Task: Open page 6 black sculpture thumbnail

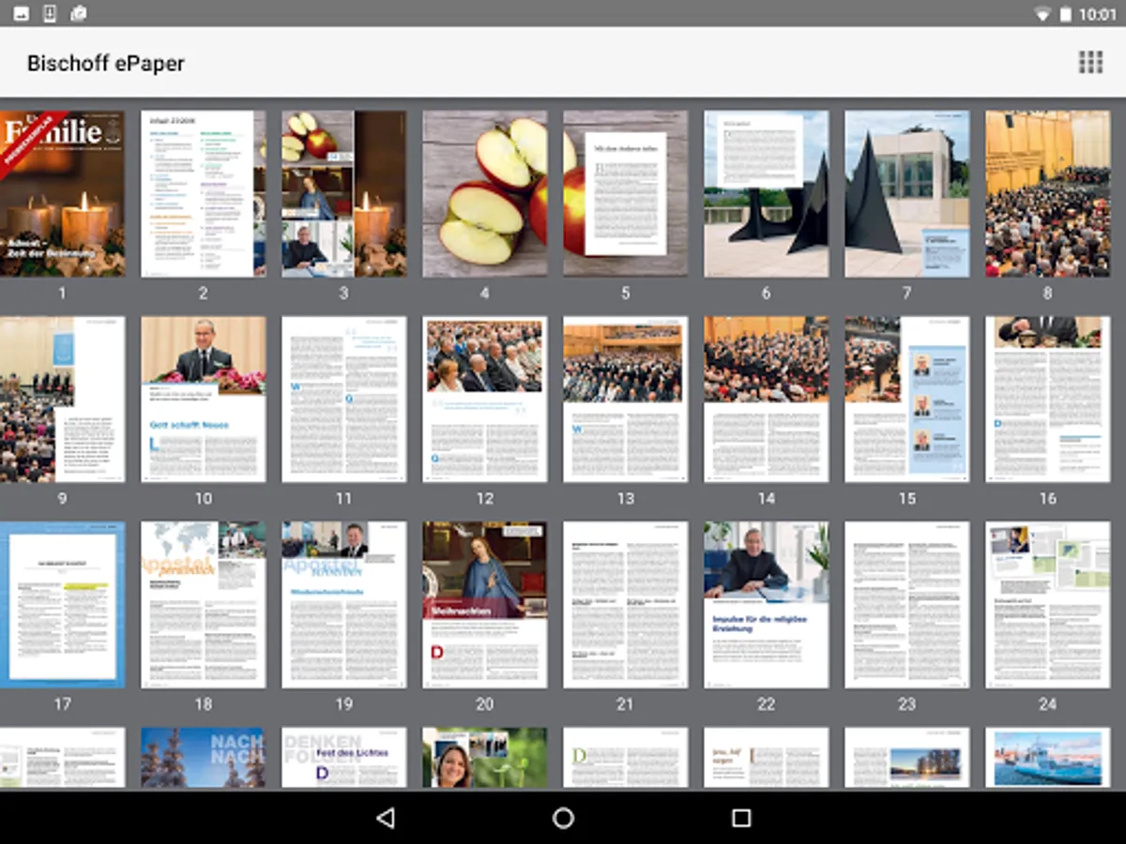Action: pos(767,194)
